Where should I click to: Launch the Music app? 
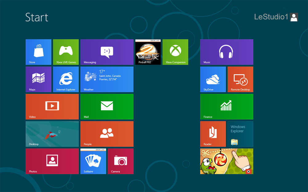coord(226,52)
